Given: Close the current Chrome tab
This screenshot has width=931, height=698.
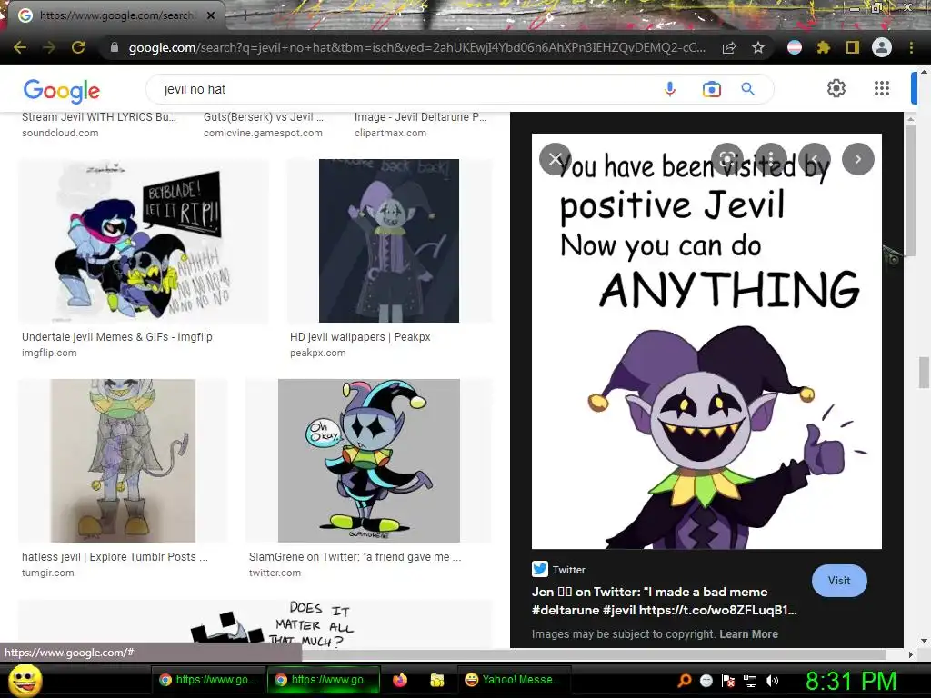Looking at the screenshot, I should coord(211,15).
